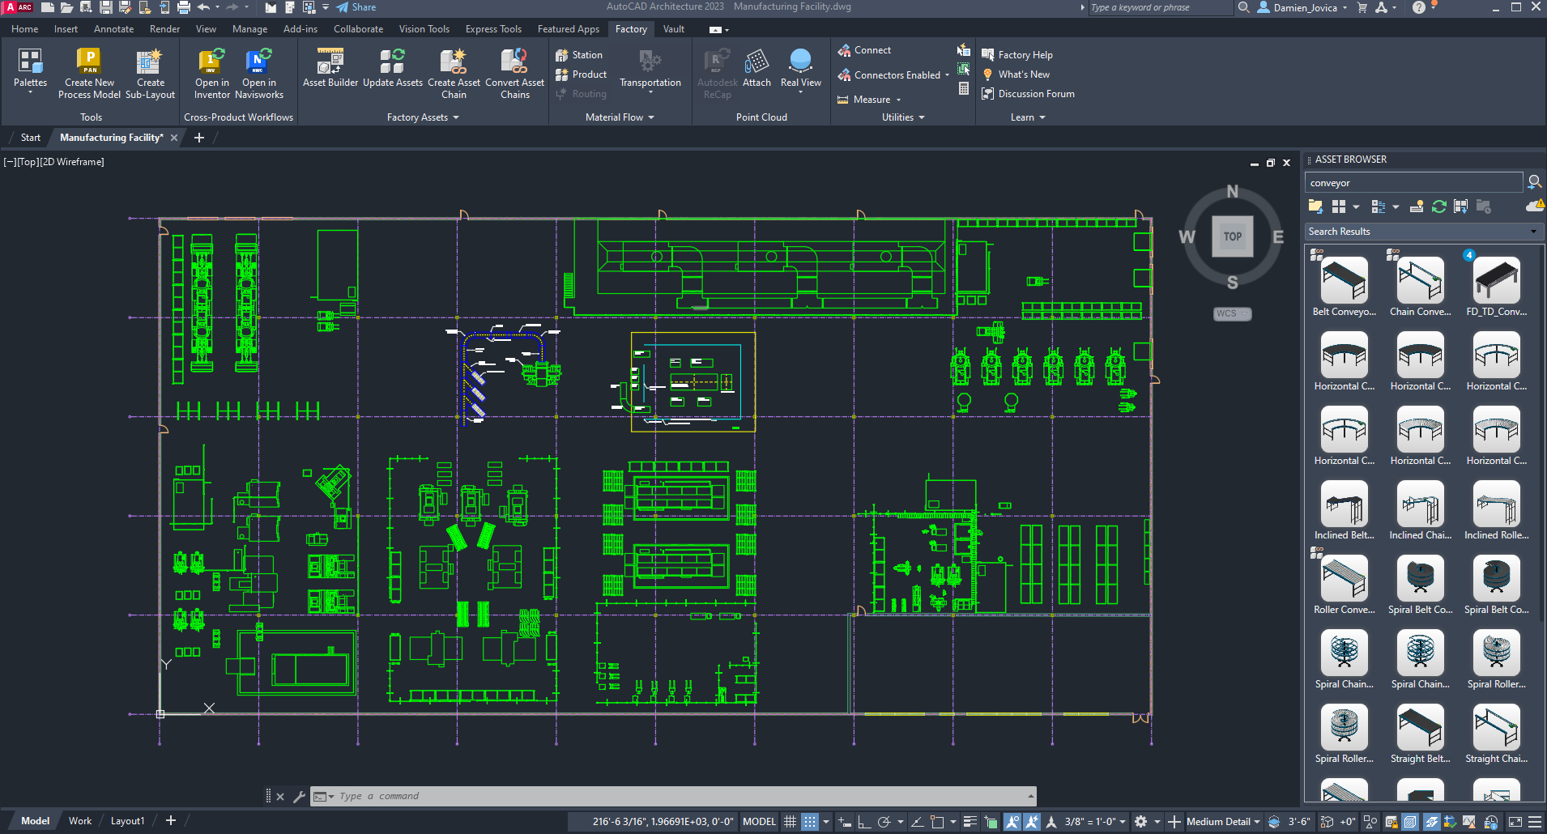Open the Palettes tool
Image resolution: width=1547 pixels, height=834 pixels.
pos(31,70)
